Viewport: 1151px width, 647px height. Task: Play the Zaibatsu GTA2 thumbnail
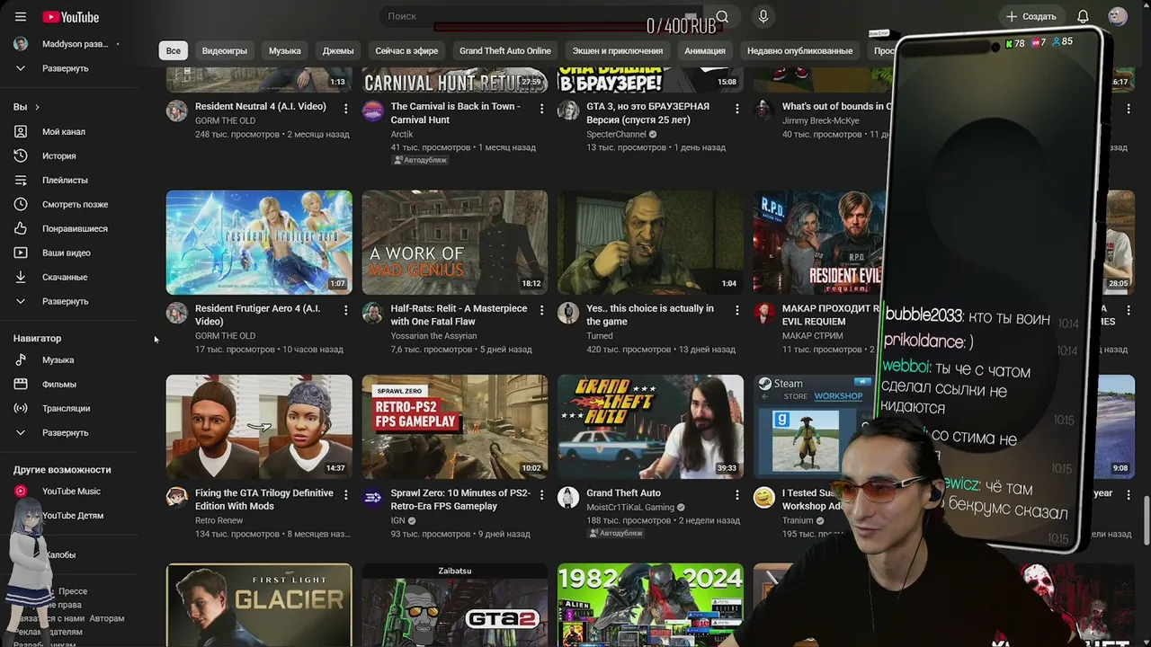455,605
